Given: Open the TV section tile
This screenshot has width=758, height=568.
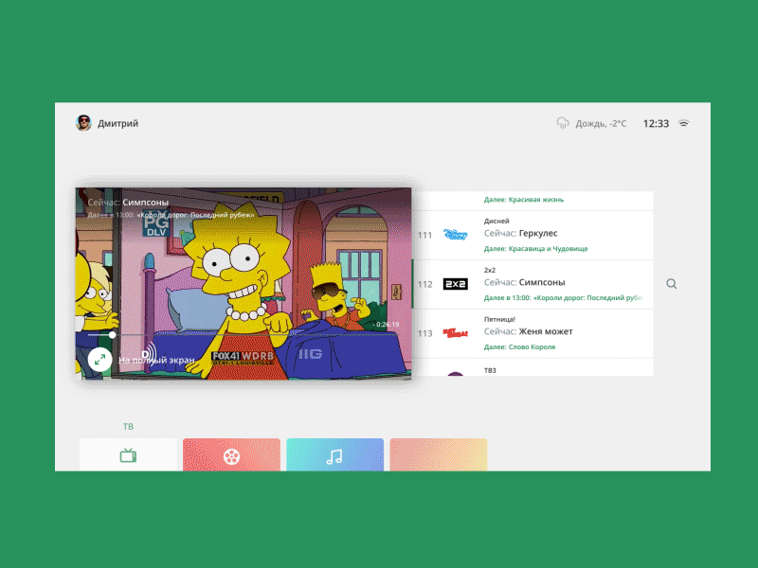Looking at the screenshot, I should point(128,455).
